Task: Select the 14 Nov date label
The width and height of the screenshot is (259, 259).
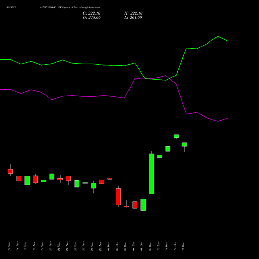Action: (x=18, y=246)
